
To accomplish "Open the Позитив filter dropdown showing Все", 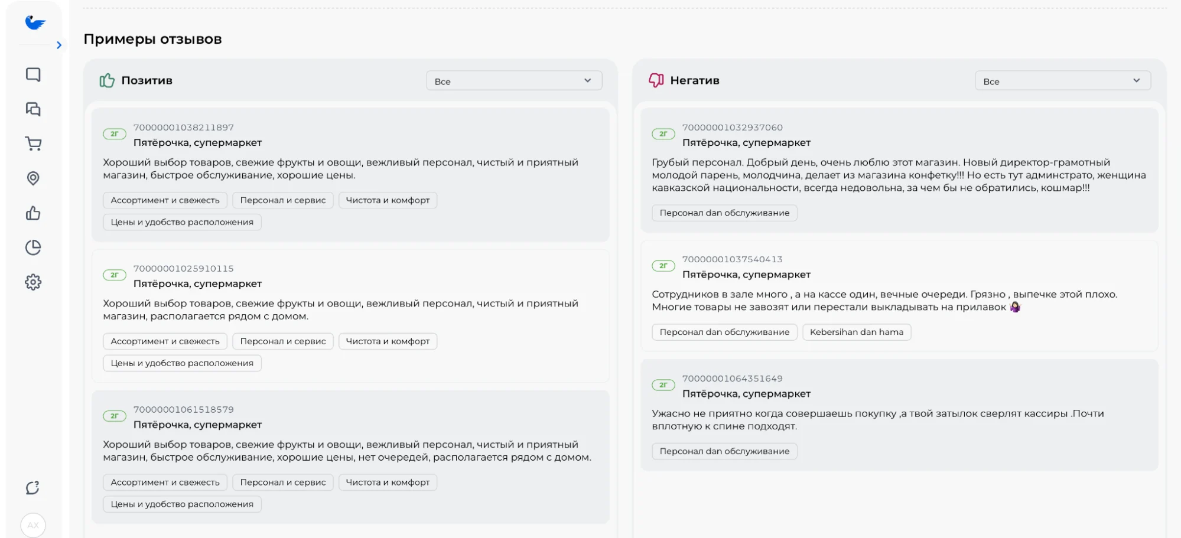I will 514,81.
